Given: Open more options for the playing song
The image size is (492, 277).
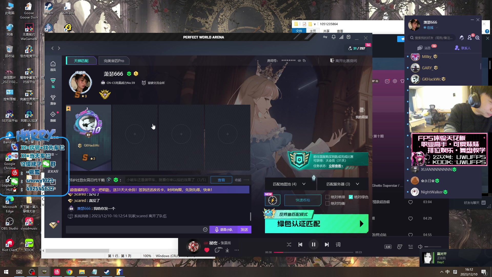Looking at the screenshot, I should (x=237, y=250).
